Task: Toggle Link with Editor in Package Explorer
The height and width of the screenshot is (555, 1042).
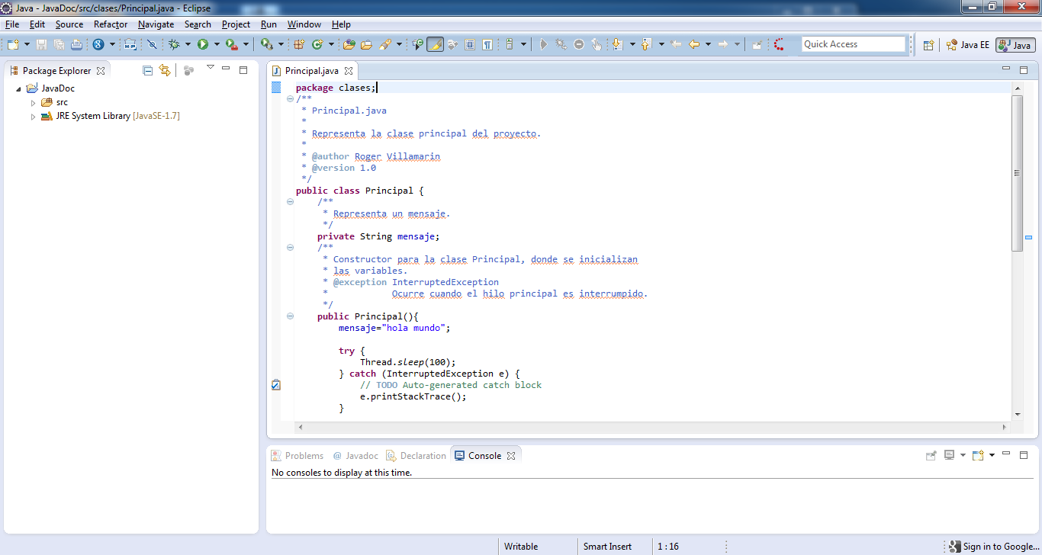Action: coord(165,71)
